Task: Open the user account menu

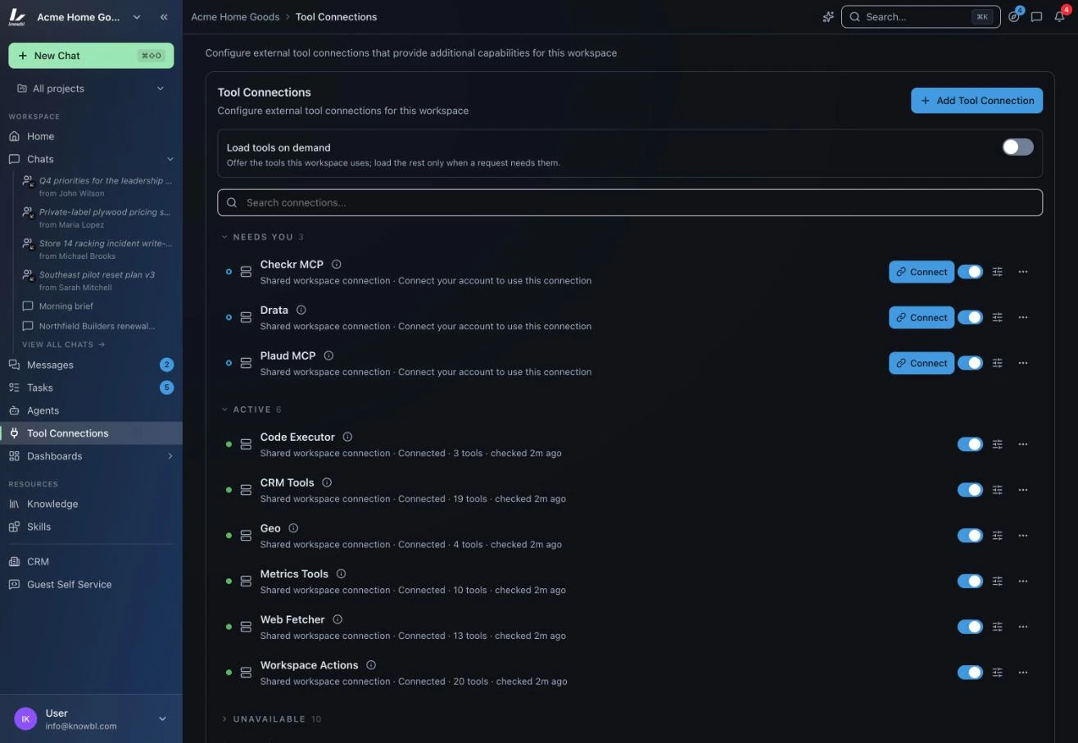Action: pyautogui.click(x=91, y=719)
